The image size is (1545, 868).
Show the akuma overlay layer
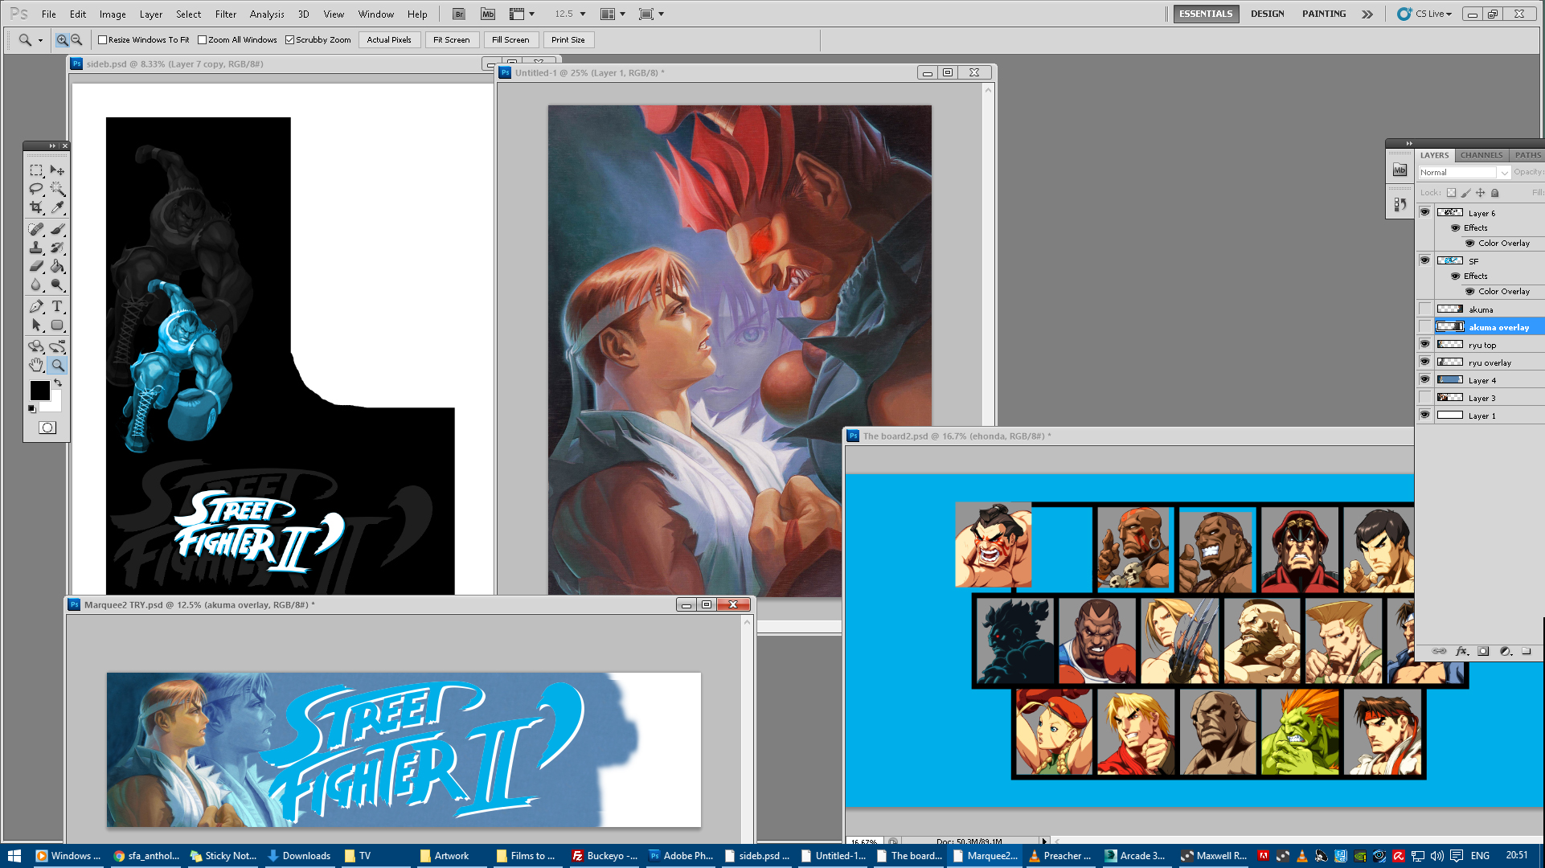point(1424,326)
